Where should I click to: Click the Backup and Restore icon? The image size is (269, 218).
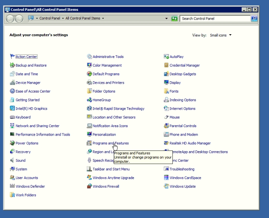[12, 65]
